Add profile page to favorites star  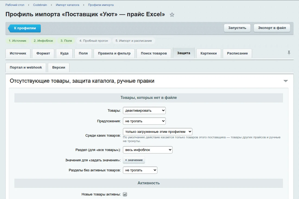(x=172, y=15)
